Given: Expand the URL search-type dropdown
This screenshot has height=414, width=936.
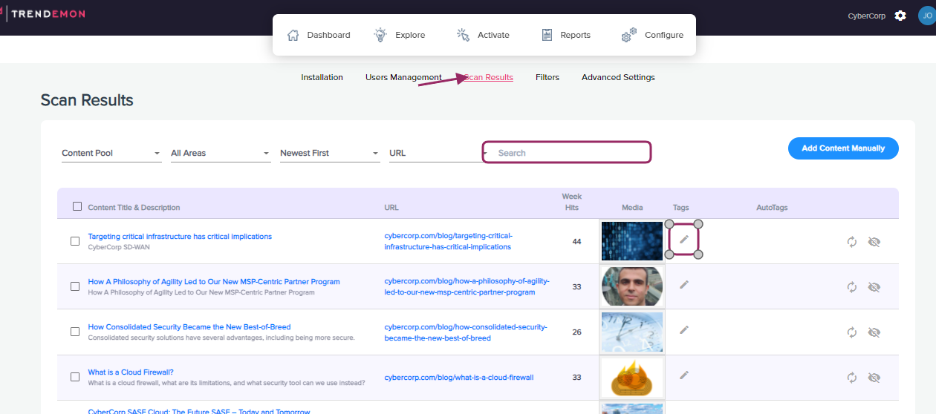Looking at the screenshot, I should click(438, 153).
